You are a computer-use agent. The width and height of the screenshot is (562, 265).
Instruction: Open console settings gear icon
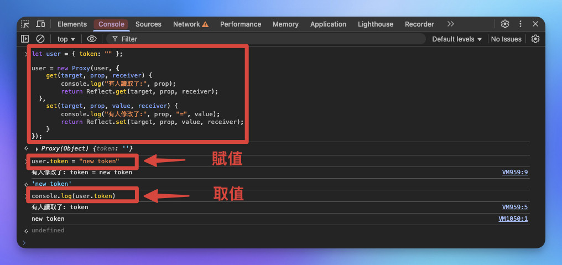click(x=535, y=39)
